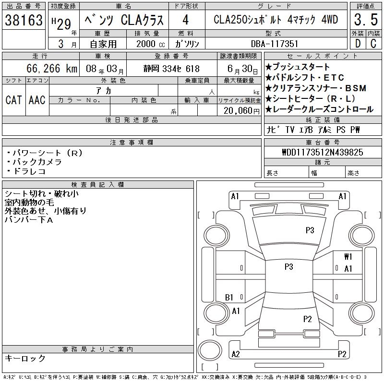Click the キーロック office notice text
The height and width of the screenshot is (384, 384).
coord(25,359)
